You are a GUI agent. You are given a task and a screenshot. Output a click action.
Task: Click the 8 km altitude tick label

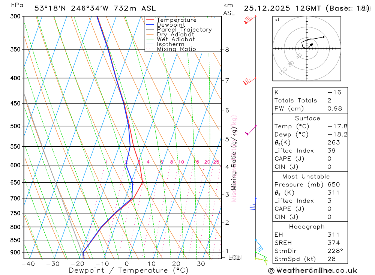click(227, 50)
